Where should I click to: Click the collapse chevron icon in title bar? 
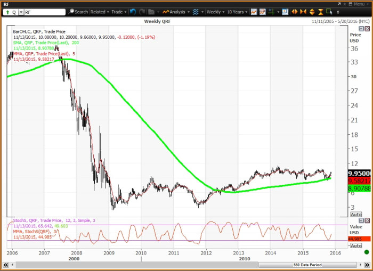point(344,4)
